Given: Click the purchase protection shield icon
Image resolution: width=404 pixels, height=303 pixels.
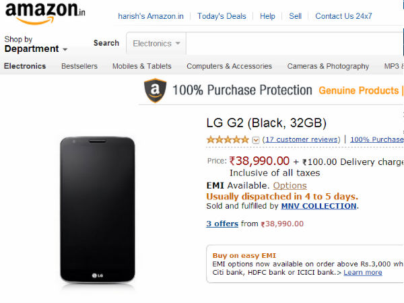Looking at the screenshot, I should 155,90.
